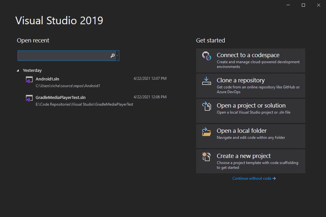Click the Open recent heading
Viewport: 326px width, 217px height.
click(33, 41)
